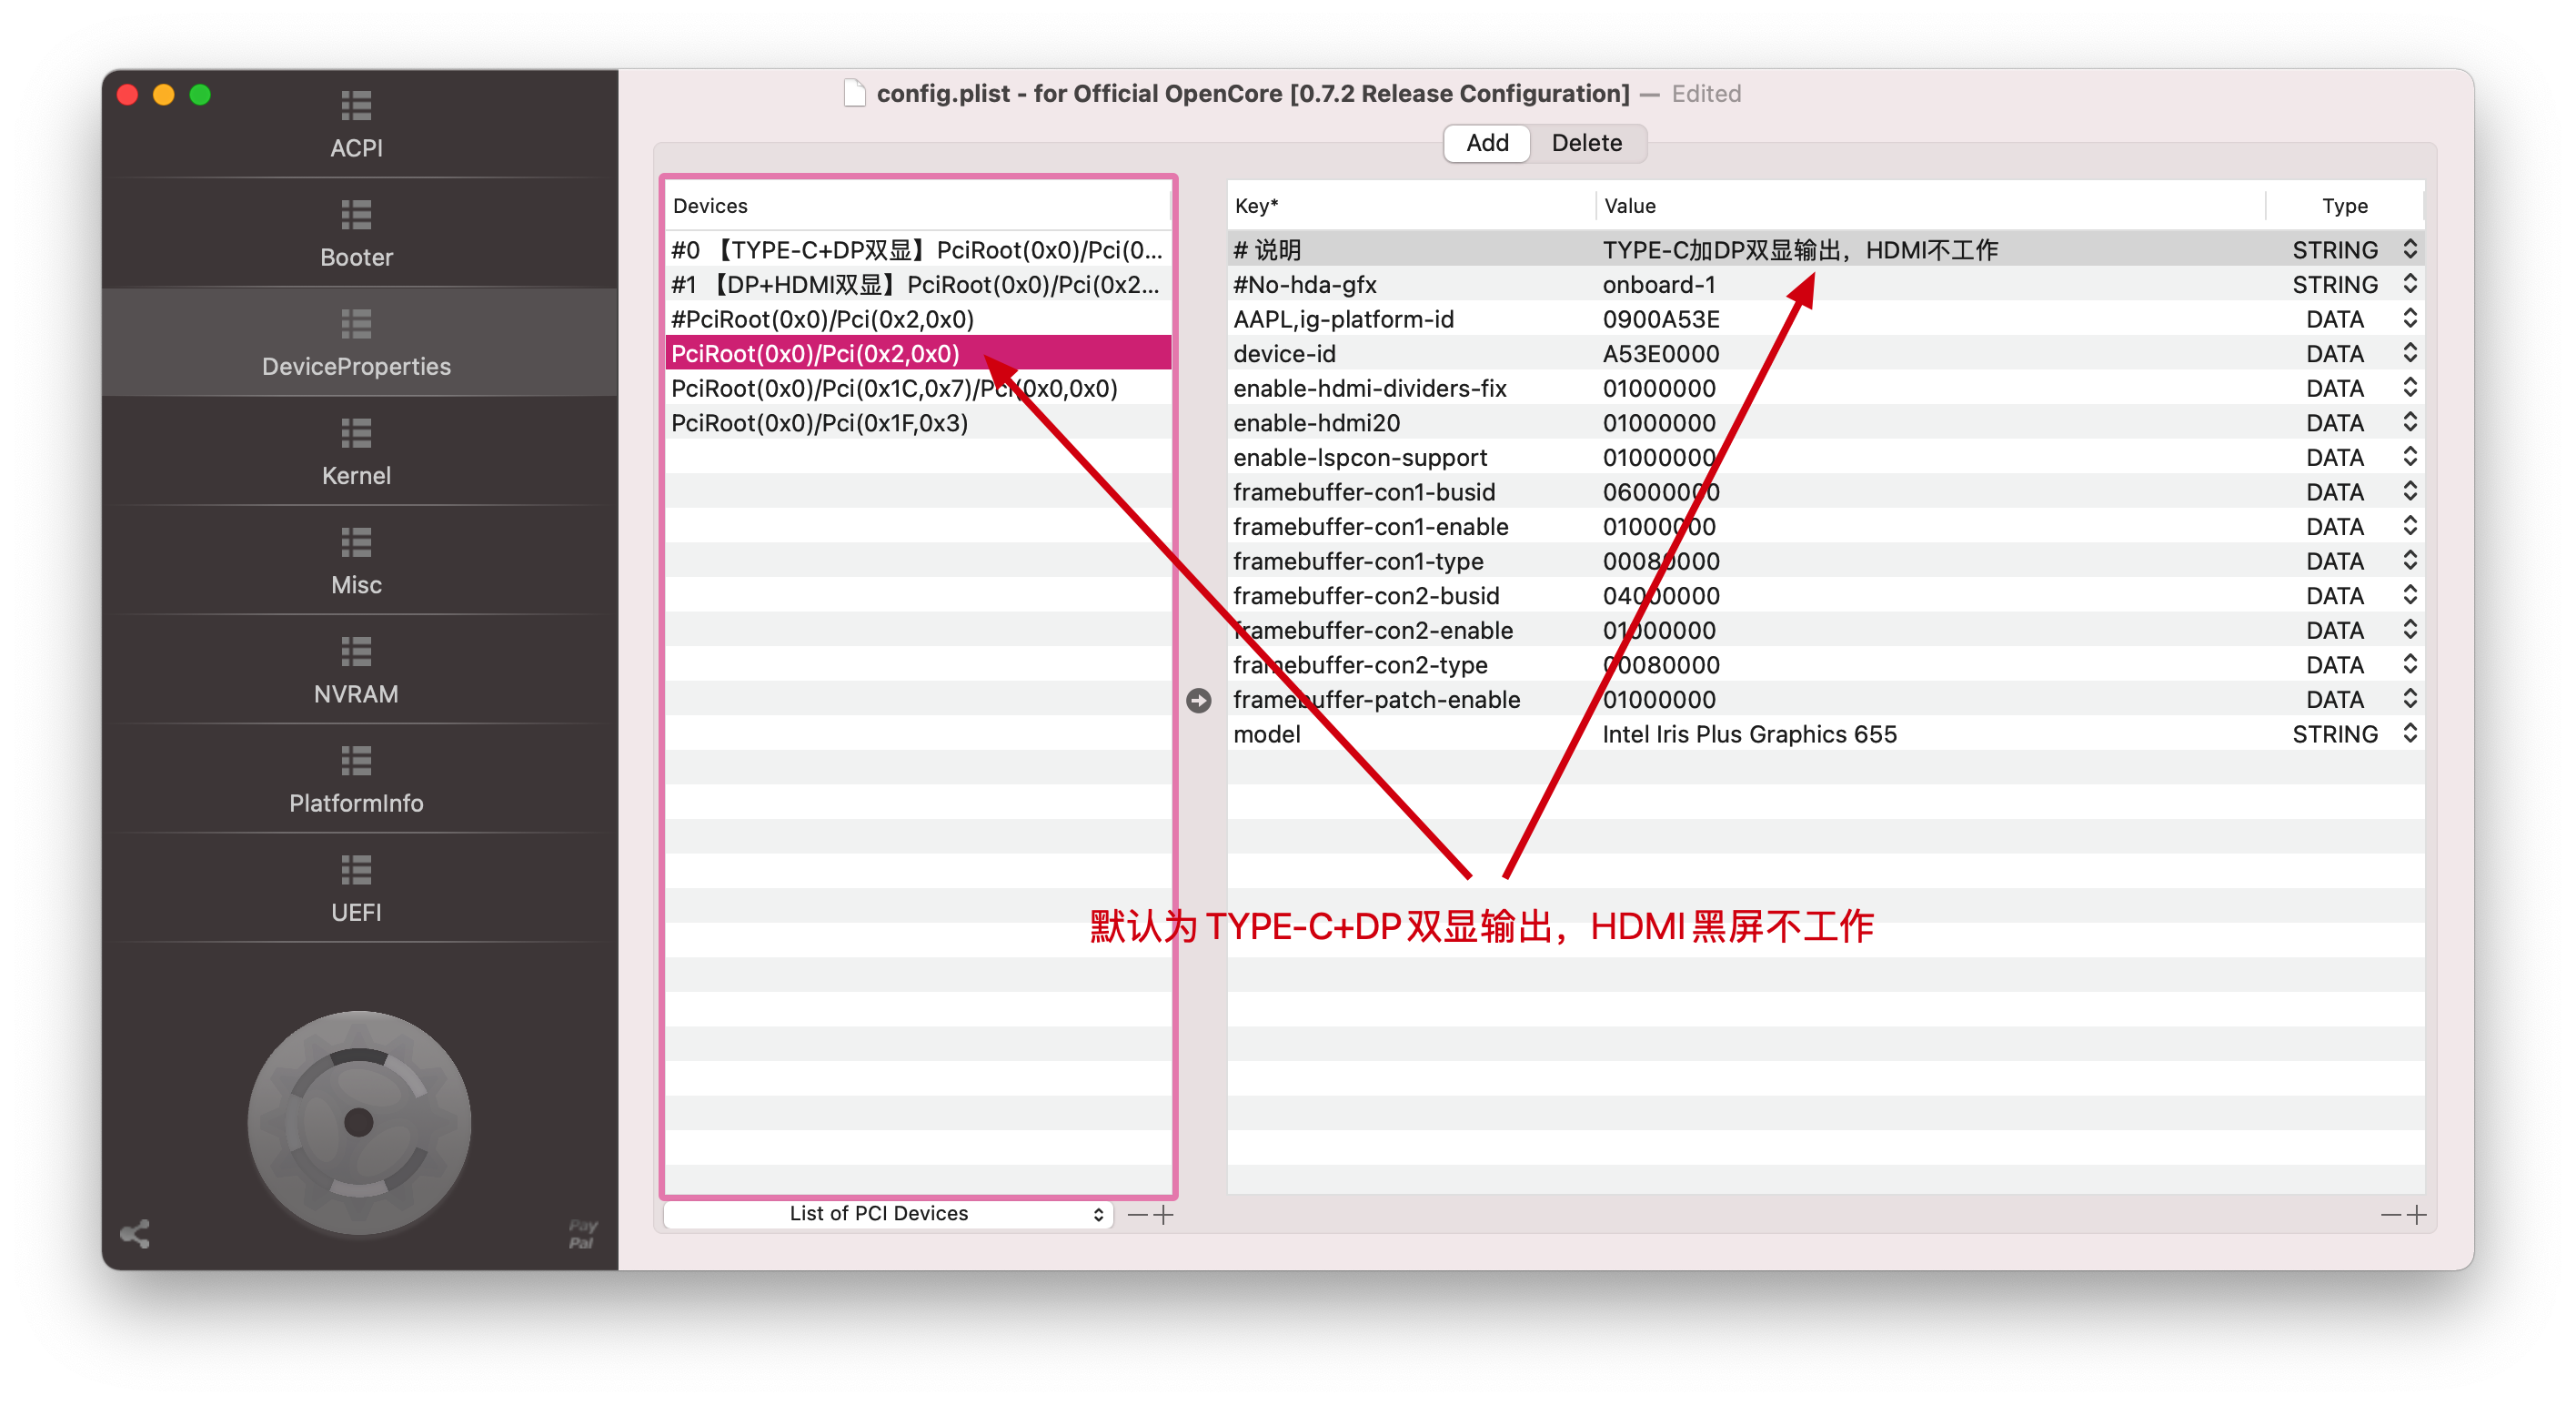The image size is (2576, 1405).
Task: Open the UEFI sidebar icon
Action: (356, 869)
